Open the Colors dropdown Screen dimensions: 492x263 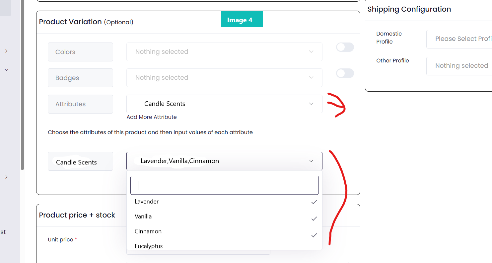[224, 52]
